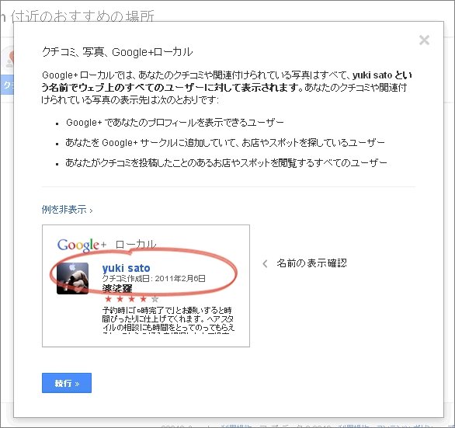Click bold yuki sato in description paragraph

click(x=372, y=75)
